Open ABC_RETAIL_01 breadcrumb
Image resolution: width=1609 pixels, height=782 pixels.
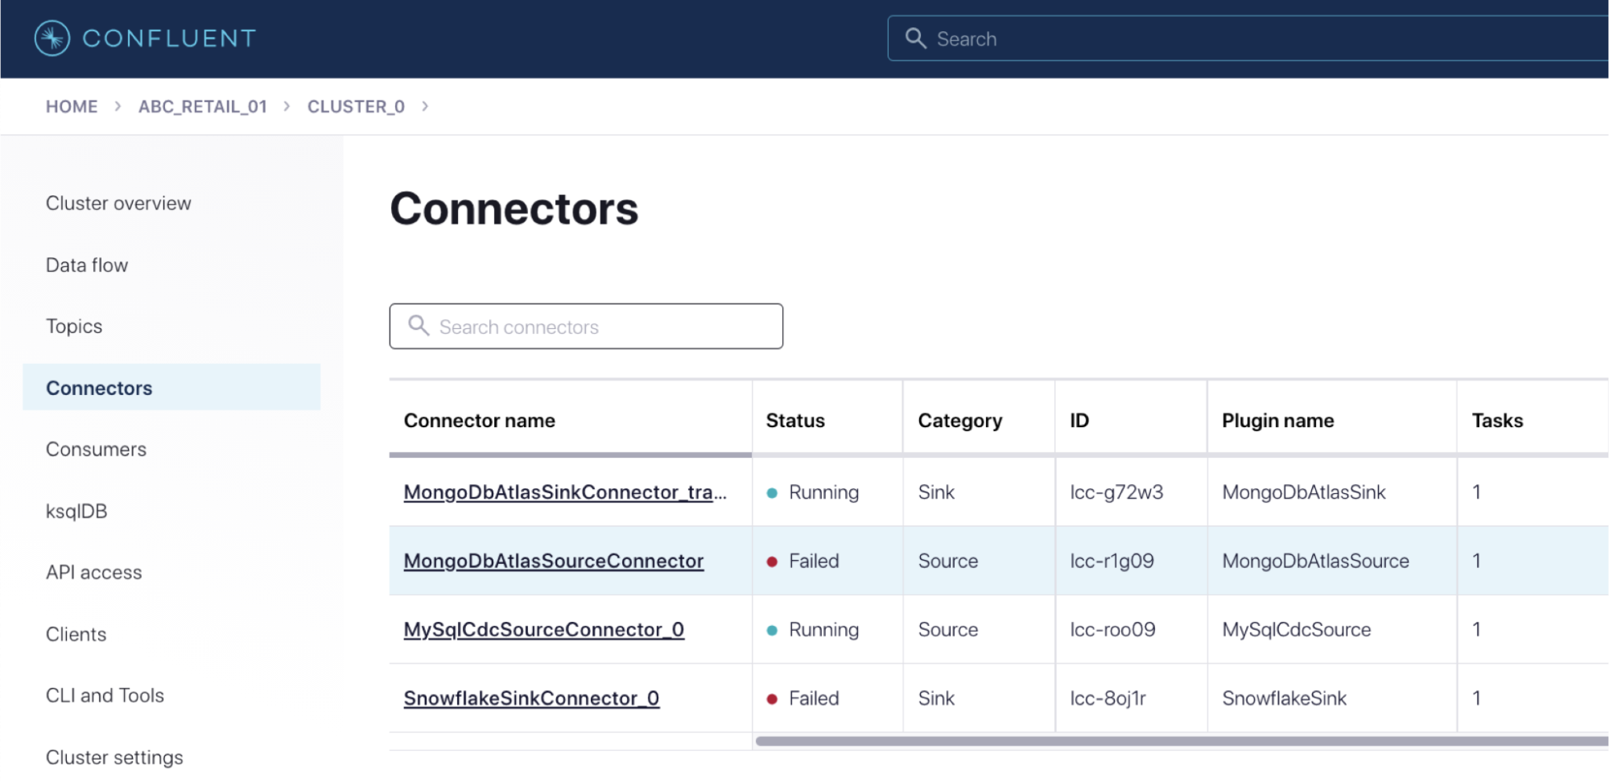point(203,106)
